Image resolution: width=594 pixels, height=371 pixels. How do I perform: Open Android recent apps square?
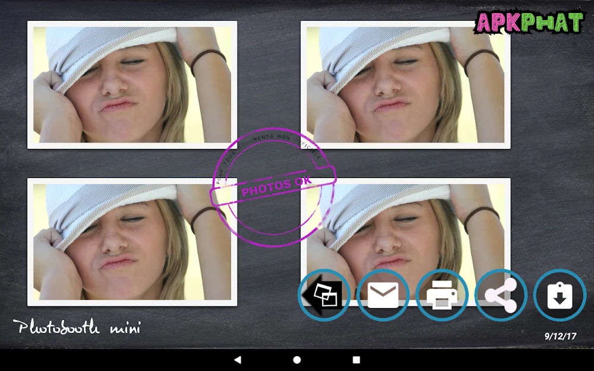tap(356, 360)
